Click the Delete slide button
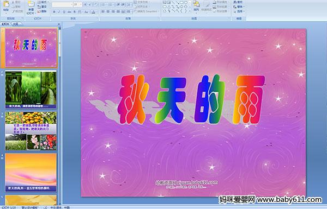Screen dimensions: 327x209 (42, 11)
